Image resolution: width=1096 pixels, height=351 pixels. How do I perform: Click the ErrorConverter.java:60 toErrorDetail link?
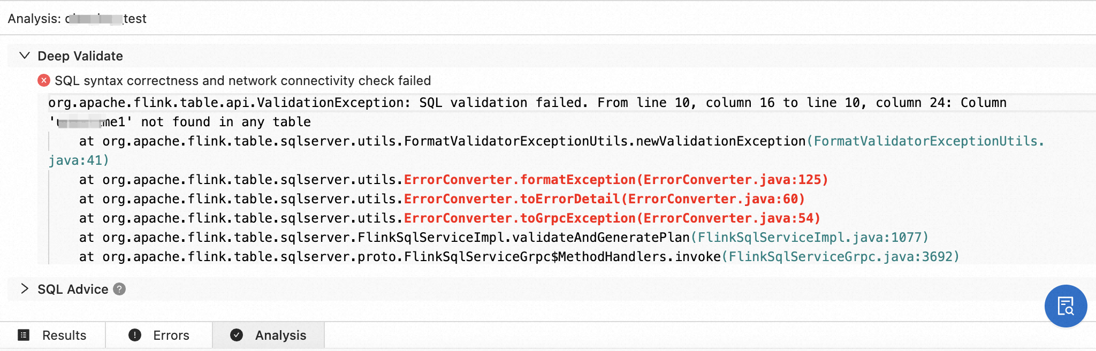[x=605, y=199]
